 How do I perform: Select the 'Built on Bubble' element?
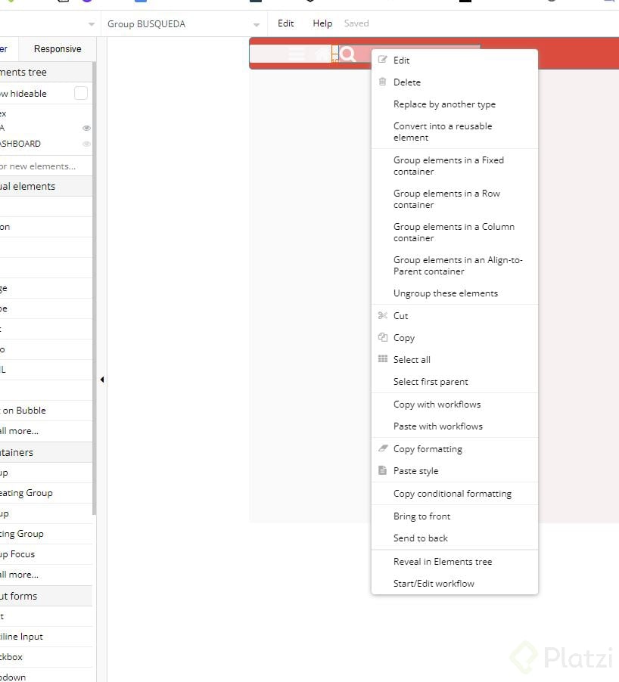click(x=45, y=411)
